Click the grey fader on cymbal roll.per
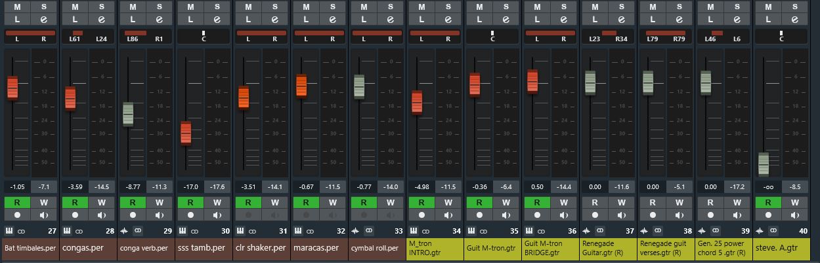 [x=359, y=86]
